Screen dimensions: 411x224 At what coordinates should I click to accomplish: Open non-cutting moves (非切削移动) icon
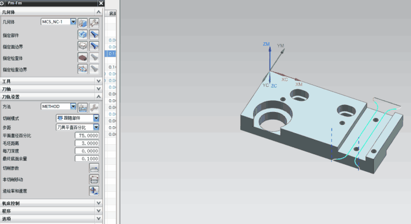pyautogui.click(x=94, y=180)
